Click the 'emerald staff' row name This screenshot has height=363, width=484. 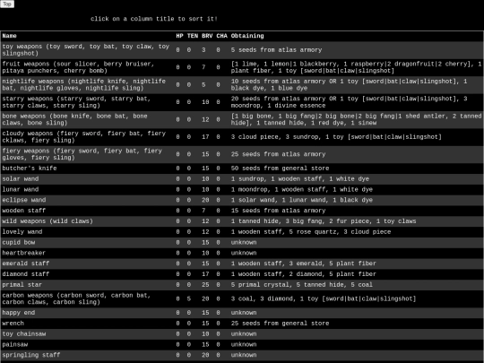point(26,264)
